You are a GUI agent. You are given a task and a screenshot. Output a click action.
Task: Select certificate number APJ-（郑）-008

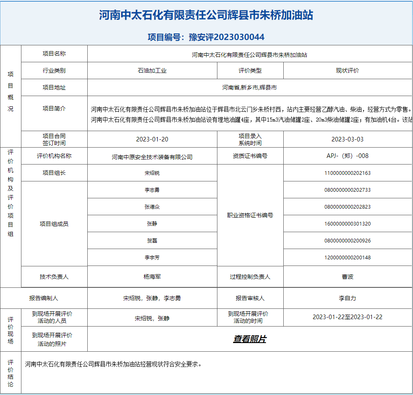tap(348, 156)
